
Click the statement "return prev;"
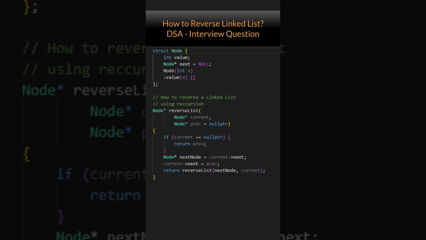190,144
